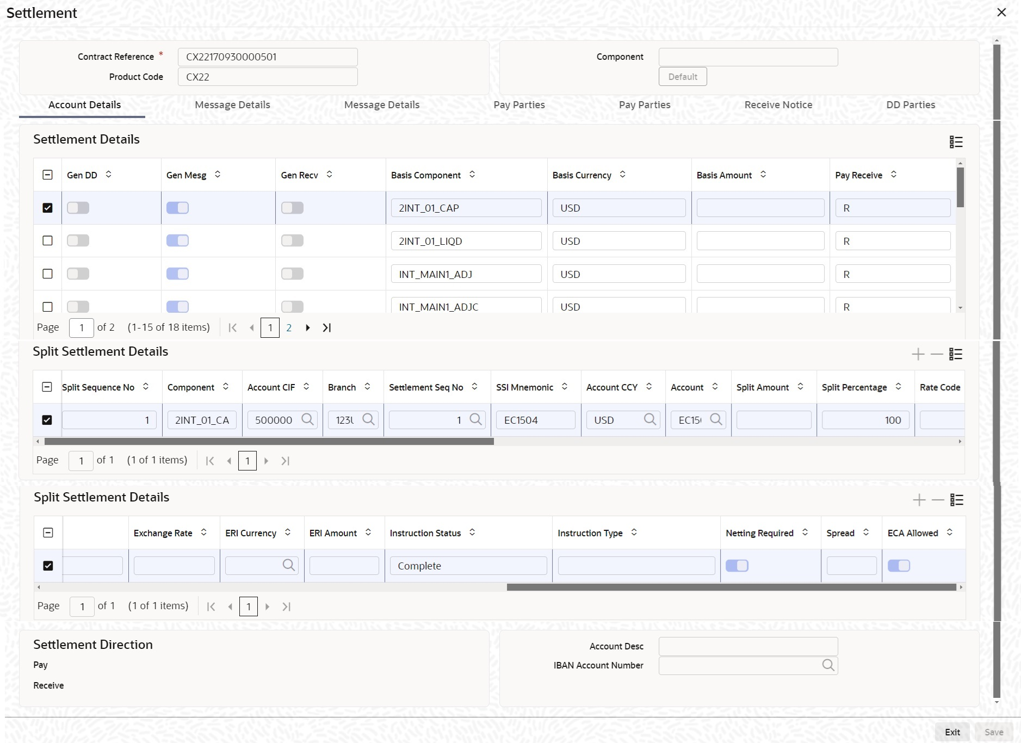Image resolution: width=1021 pixels, height=743 pixels.
Task: Toggle Gen DD for 2INT_01_CAP row
Action: [78, 208]
